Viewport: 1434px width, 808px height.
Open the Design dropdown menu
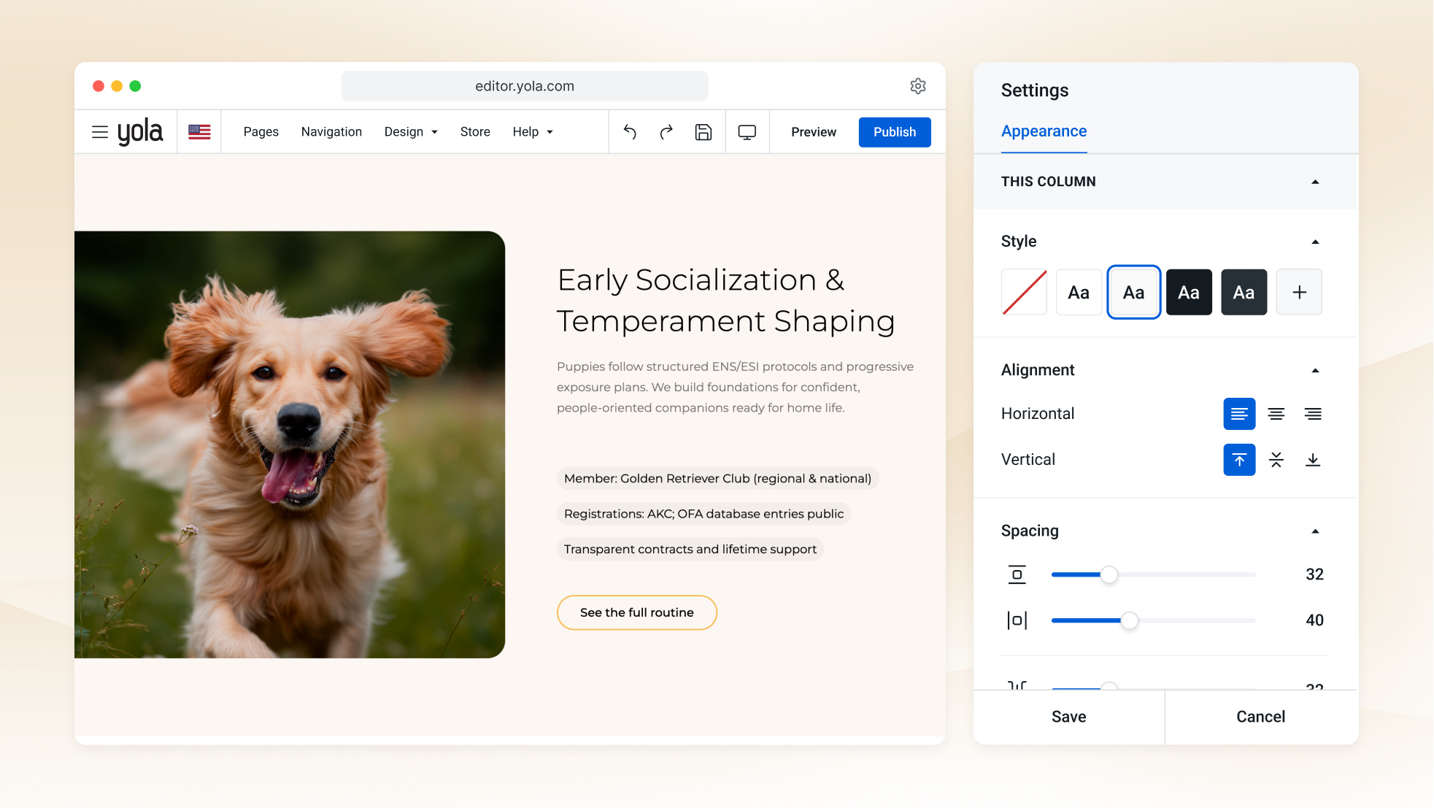pos(411,132)
